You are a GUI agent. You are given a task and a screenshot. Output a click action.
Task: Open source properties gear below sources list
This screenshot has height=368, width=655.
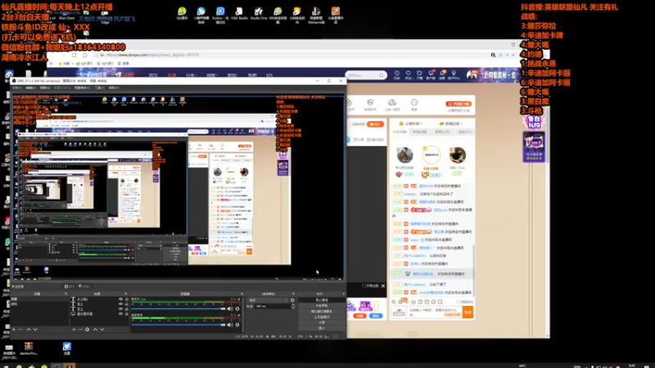[x=88, y=330]
